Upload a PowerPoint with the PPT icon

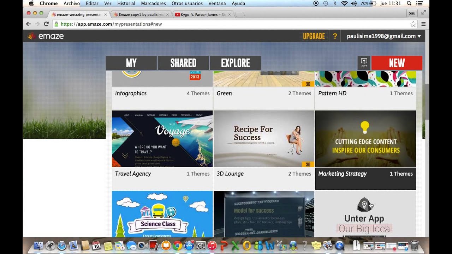click(x=364, y=63)
